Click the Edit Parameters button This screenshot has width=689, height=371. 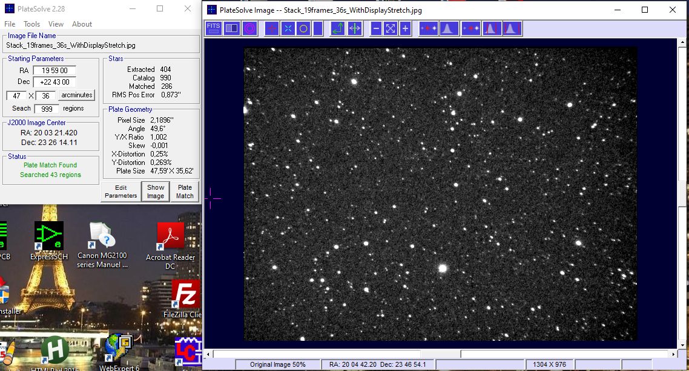(121, 192)
